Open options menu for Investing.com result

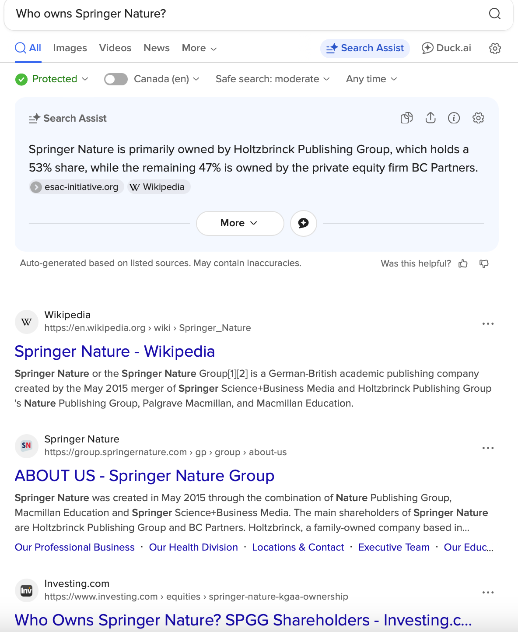click(x=488, y=593)
